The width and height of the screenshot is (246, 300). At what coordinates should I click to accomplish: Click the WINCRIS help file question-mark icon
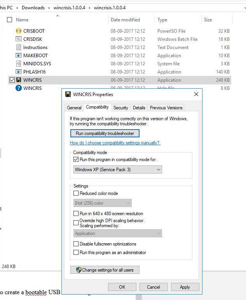19,88
